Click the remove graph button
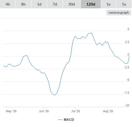 119,13
